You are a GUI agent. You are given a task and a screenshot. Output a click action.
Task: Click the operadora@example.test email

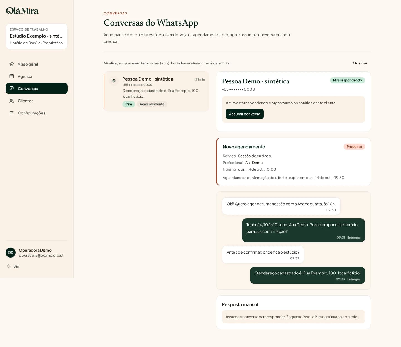point(41,256)
